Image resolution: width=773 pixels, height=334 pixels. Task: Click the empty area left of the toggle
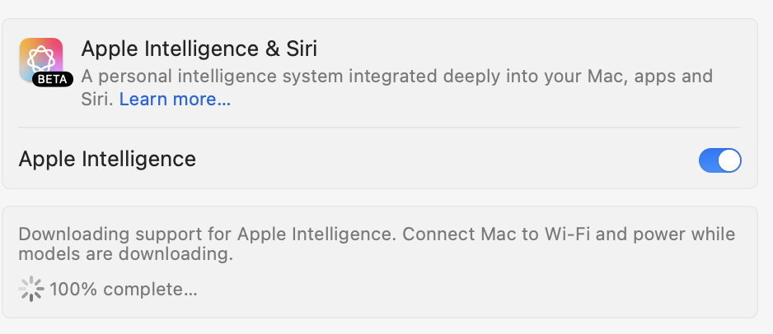click(x=443, y=160)
